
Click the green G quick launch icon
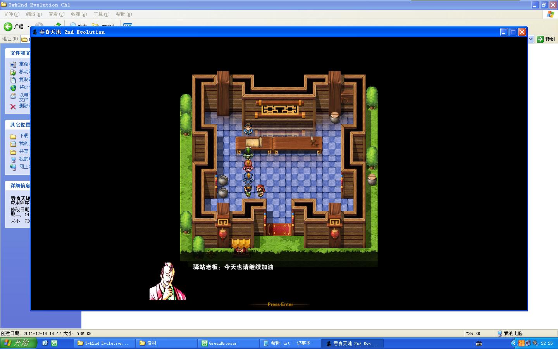(54, 343)
